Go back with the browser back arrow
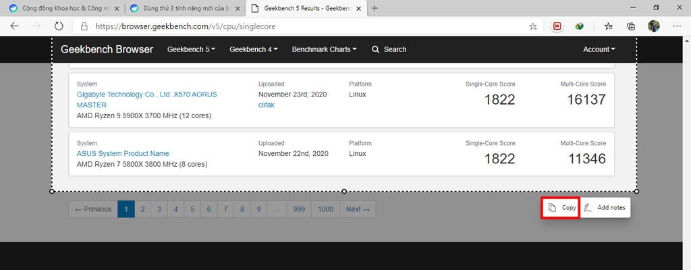The image size is (691, 270). pyautogui.click(x=15, y=26)
